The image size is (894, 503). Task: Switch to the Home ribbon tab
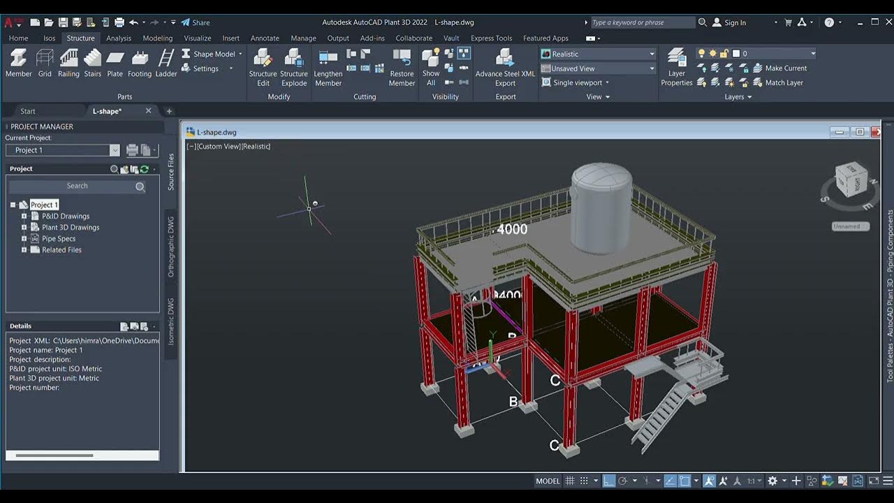point(19,38)
